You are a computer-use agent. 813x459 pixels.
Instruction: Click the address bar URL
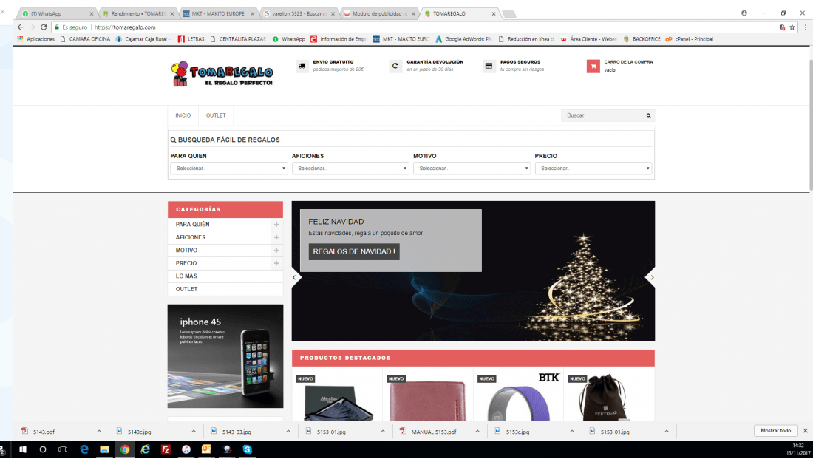125,27
